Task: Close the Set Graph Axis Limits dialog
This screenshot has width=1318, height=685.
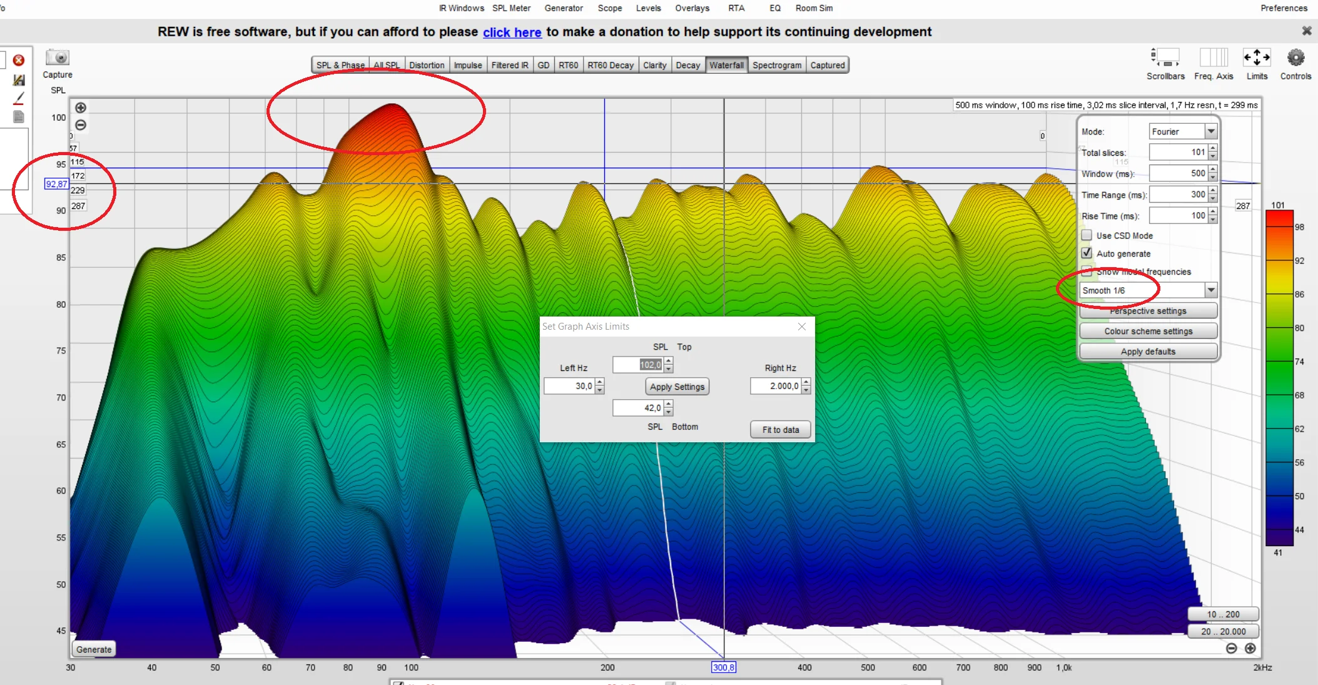Action: tap(802, 327)
